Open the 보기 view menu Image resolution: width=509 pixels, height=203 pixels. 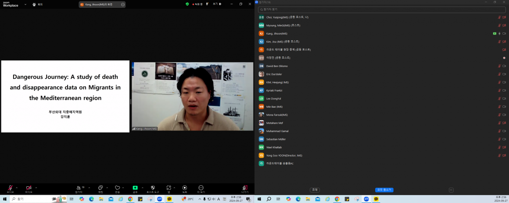[x=217, y=4]
